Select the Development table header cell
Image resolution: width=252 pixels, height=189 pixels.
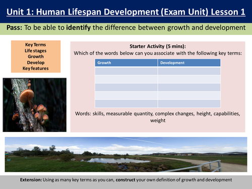tap(189, 62)
